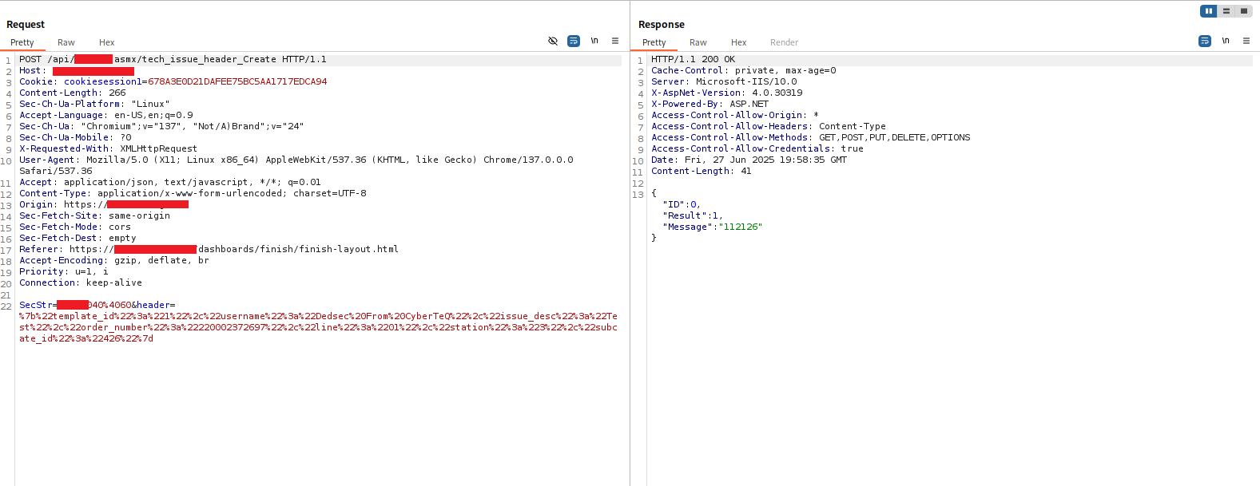Click the Sec-Fetch-Mode cors header
The image size is (1260, 486).
point(75,227)
